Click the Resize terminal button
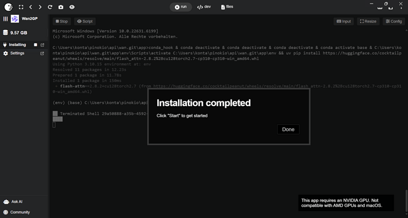 (368, 21)
